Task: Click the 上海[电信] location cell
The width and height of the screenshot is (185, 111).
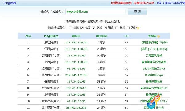Action: click(x=51, y=62)
